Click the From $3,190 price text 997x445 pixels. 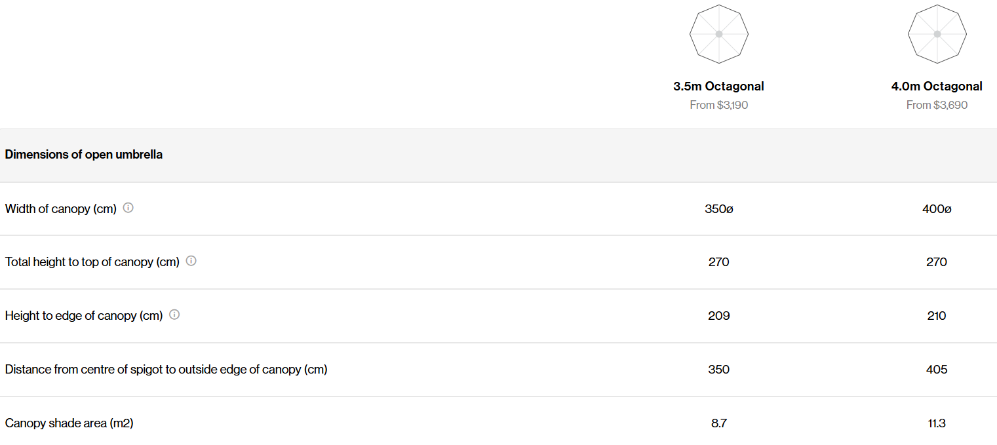coord(718,105)
